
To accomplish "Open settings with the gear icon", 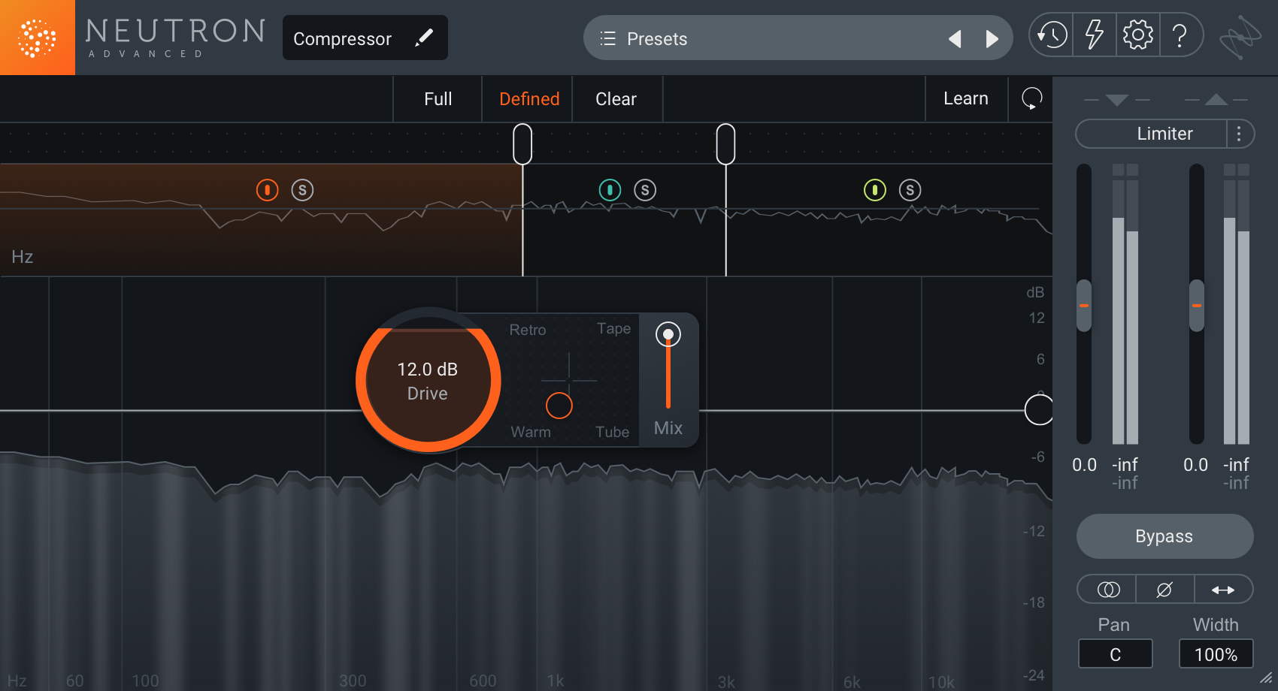I will [x=1137, y=35].
